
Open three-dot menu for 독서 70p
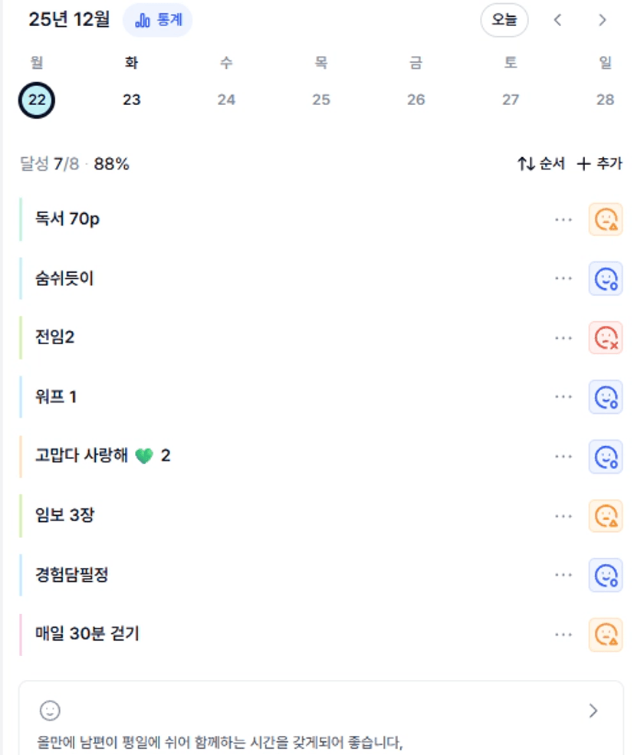click(563, 219)
